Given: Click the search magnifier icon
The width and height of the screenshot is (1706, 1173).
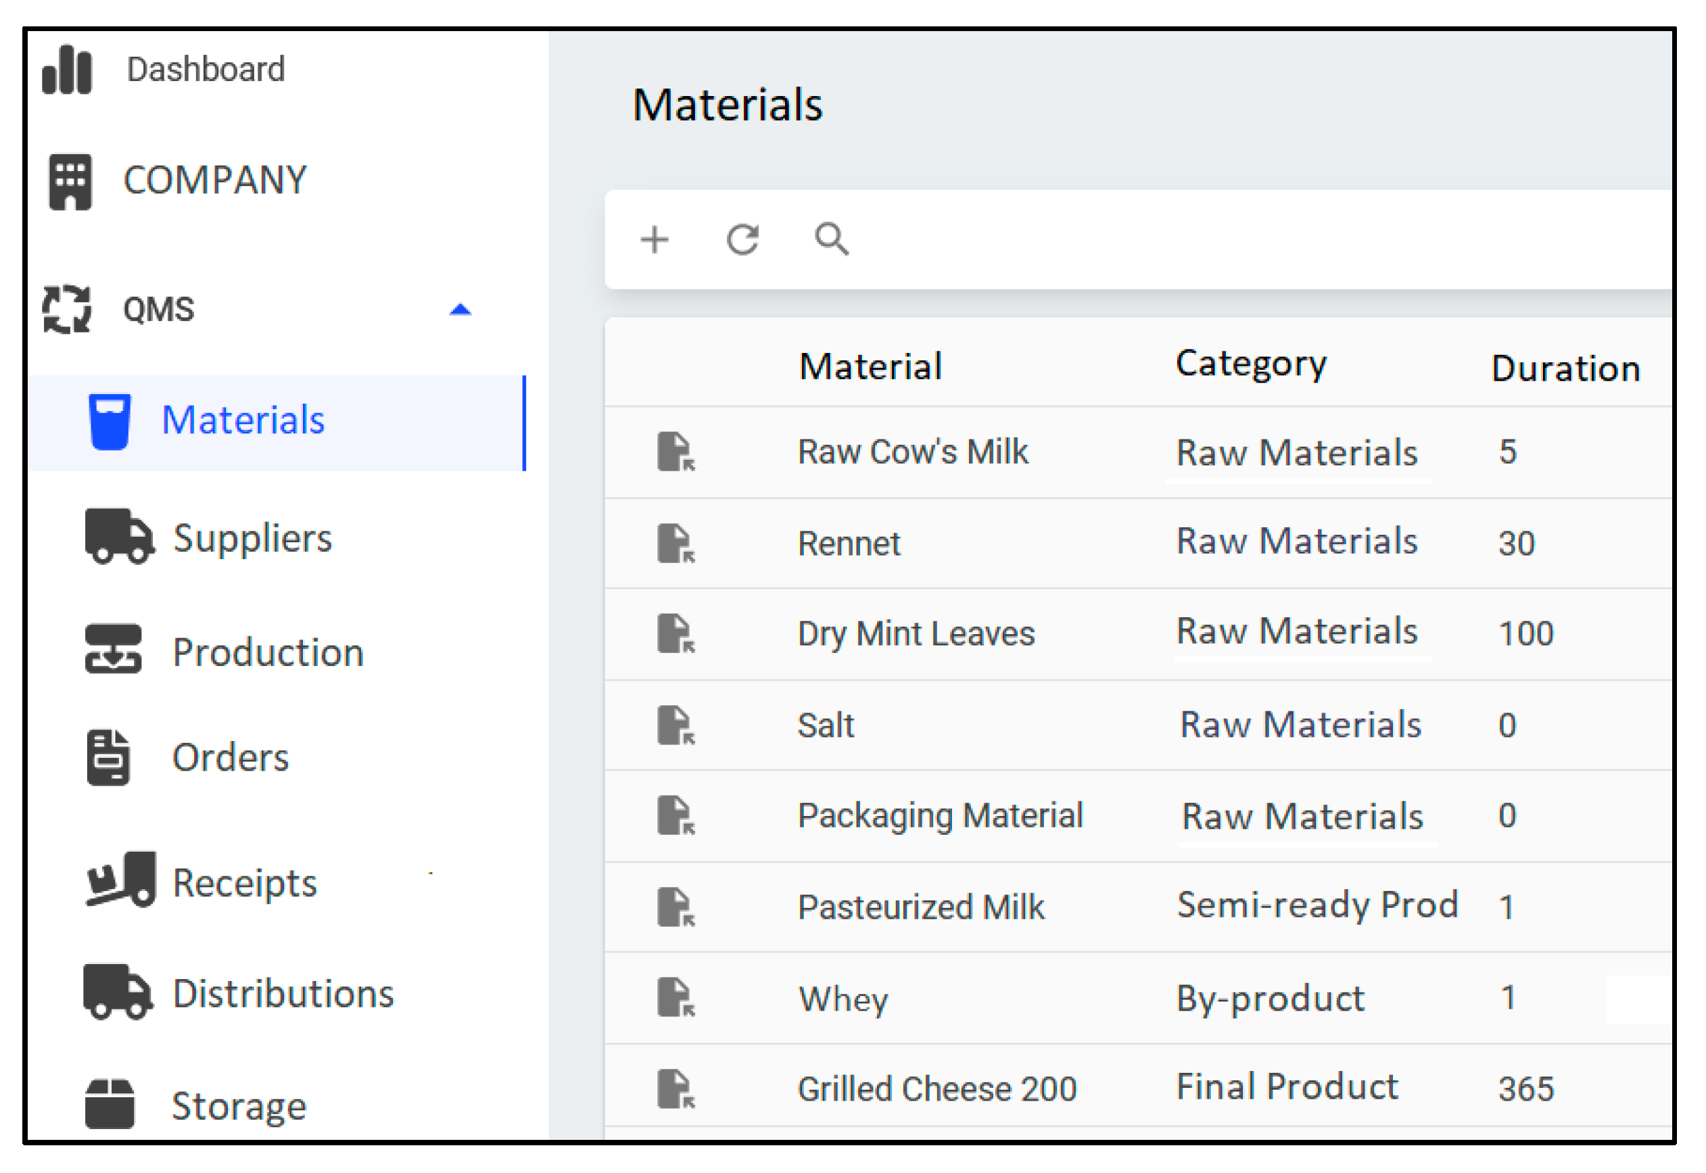Looking at the screenshot, I should 831,239.
